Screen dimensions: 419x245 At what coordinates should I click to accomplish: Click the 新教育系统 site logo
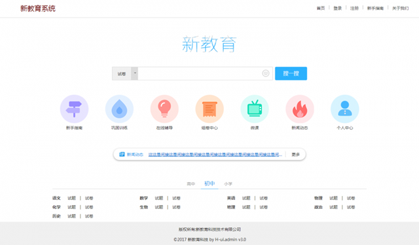point(38,9)
